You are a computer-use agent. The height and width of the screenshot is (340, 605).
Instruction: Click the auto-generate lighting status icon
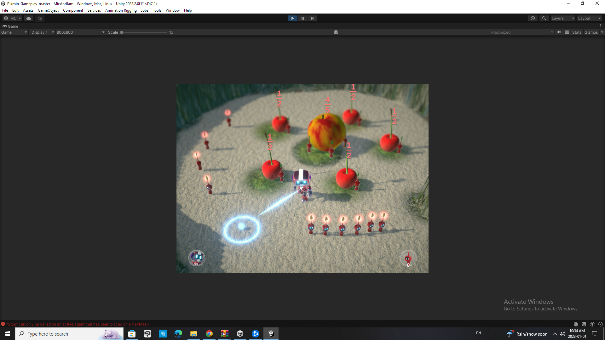coord(592,324)
